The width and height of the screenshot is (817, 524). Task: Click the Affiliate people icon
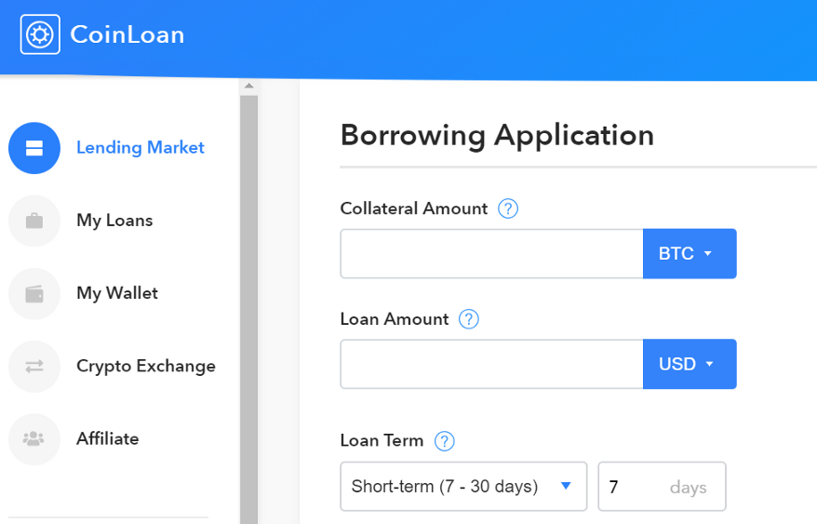(34, 439)
